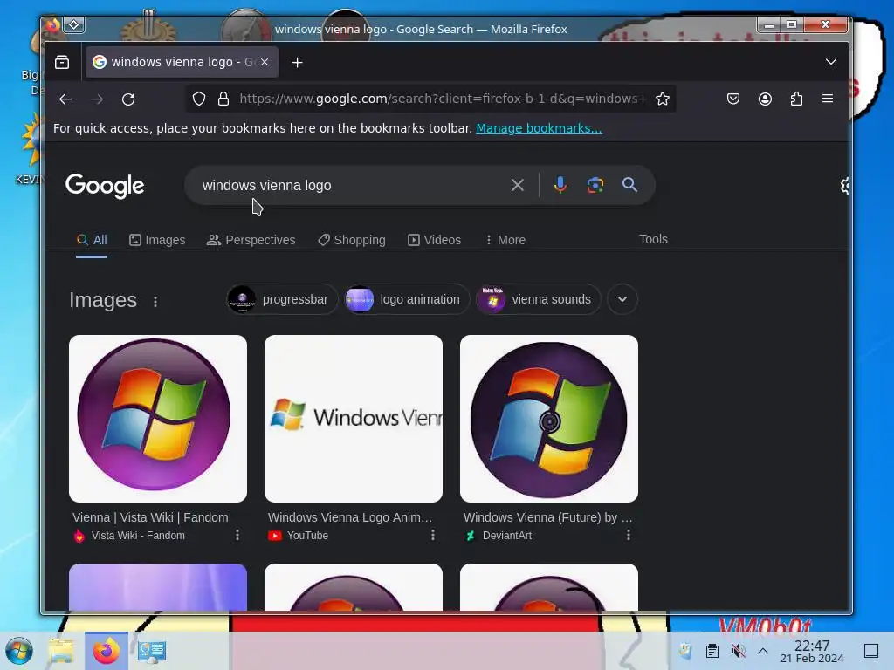
Task: Open the Extensions puzzle icon
Action: point(796,99)
